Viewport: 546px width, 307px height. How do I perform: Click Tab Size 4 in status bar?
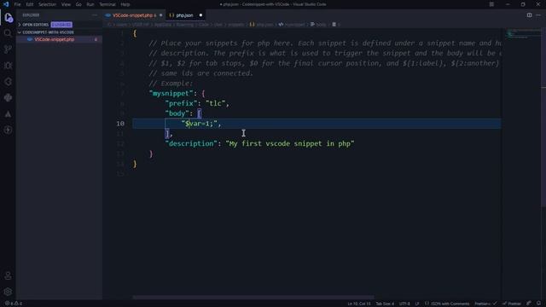pyautogui.click(x=385, y=304)
